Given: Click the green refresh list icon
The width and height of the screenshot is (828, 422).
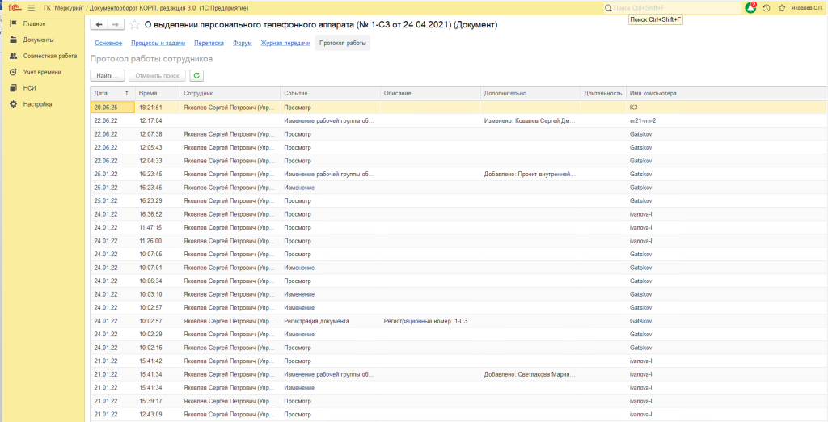Looking at the screenshot, I should [196, 75].
